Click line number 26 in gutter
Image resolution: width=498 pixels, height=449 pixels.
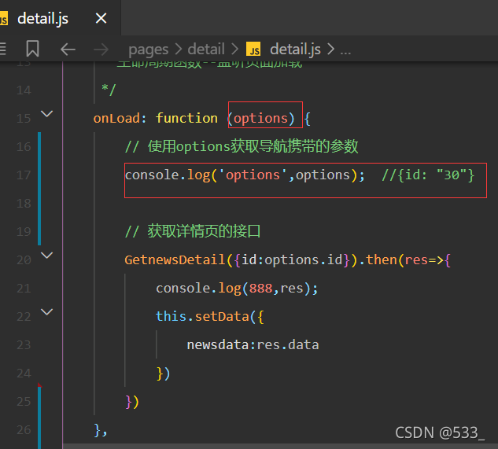coord(24,430)
